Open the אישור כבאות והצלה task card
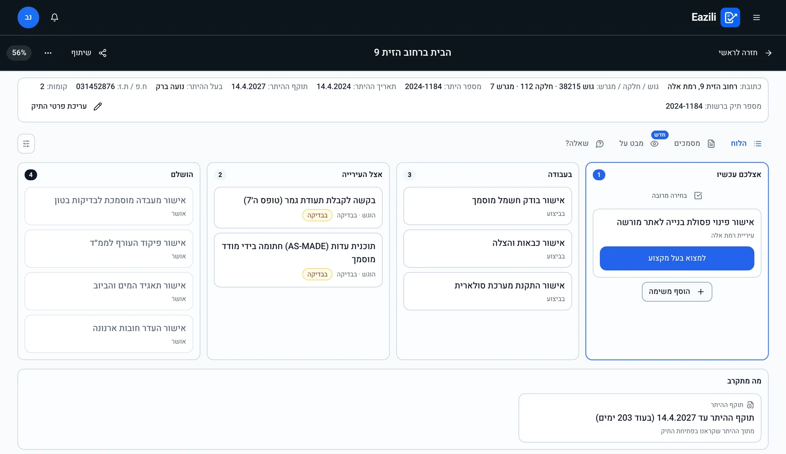The image size is (786, 454). coord(487,249)
